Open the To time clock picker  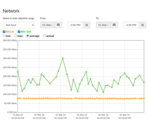142,25
